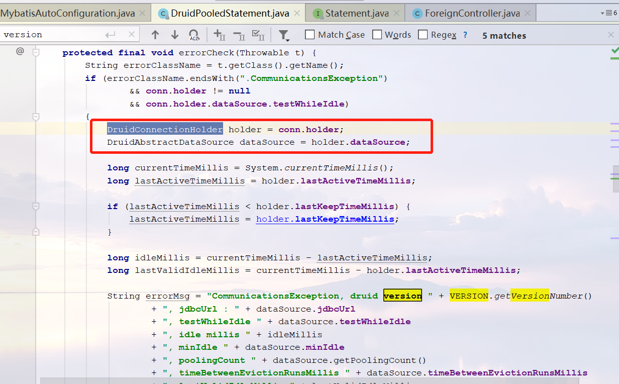Go to next 'version' match

pos(174,35)
